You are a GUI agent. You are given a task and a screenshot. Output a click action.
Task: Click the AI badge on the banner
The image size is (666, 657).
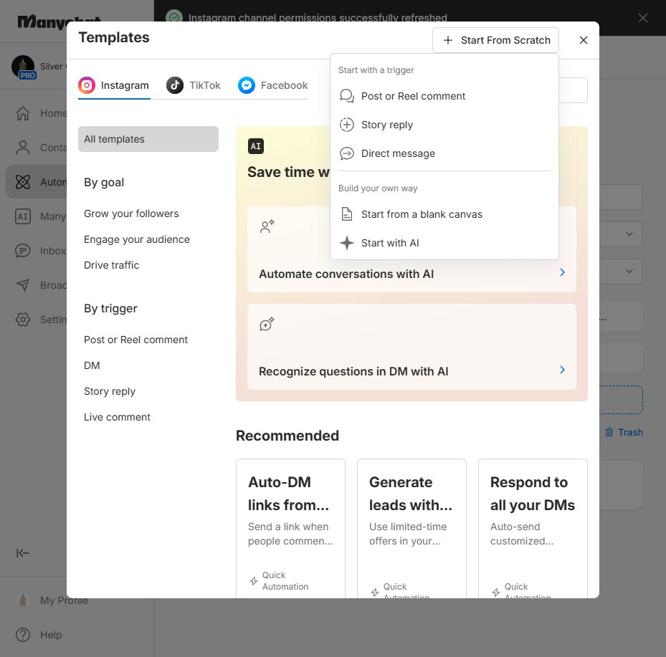click(256, 146)
